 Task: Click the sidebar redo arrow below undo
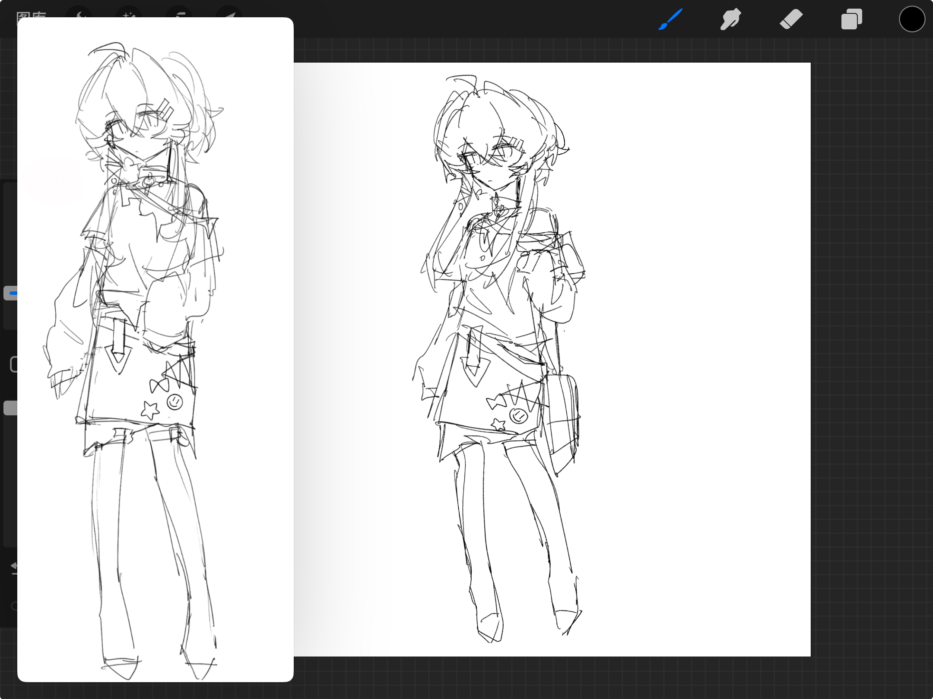point(14,606)
